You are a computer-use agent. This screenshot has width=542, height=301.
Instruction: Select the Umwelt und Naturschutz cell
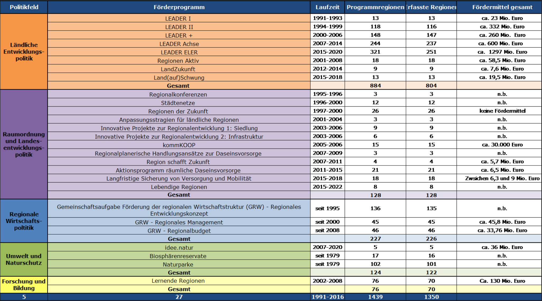pyautogui.click(x=24, y=259)
